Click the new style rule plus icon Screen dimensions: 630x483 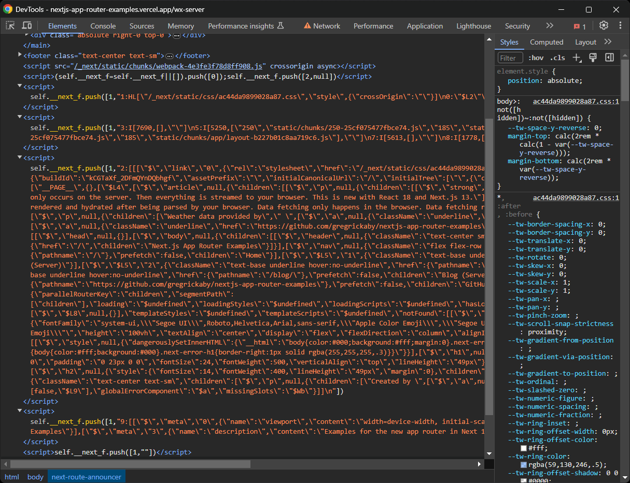(x=577, y=58)
